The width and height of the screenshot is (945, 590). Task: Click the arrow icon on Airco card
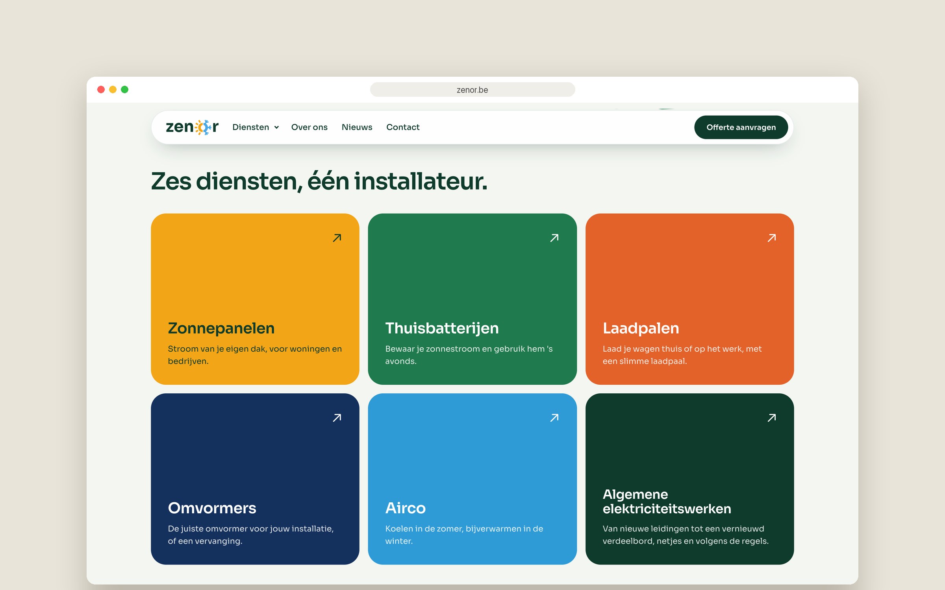pos(554,418)
